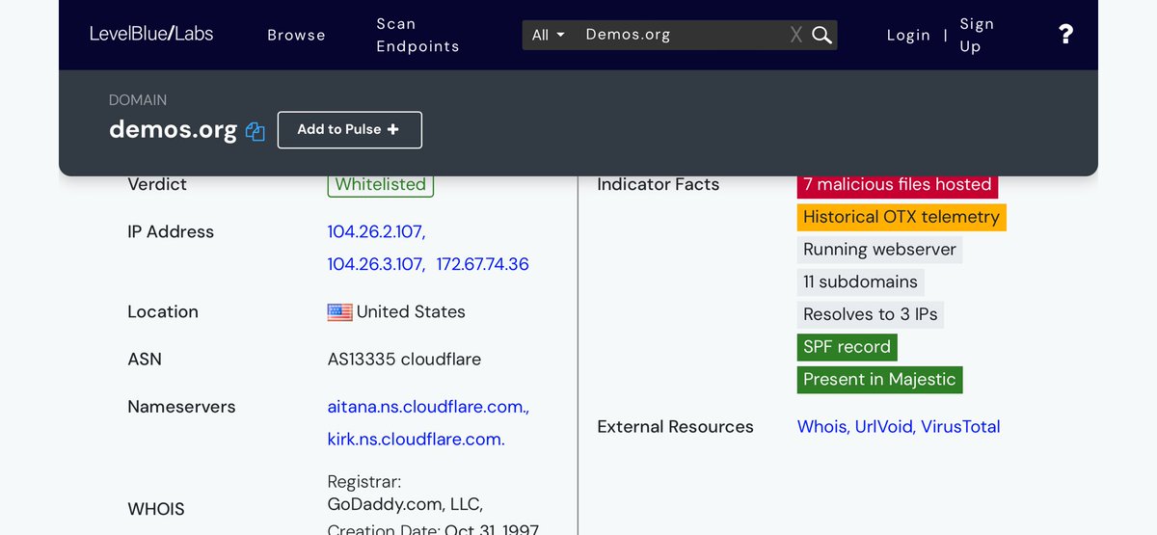Follow the aitana.ns.cloudflare.com nameserver link
Screen dimensions: 1157x535
point(427,407)
